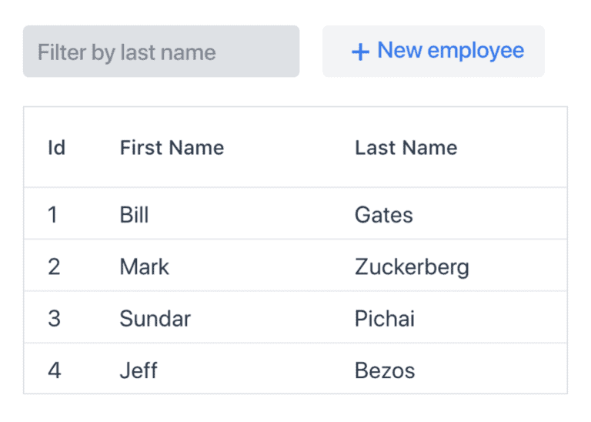Click the New employee button
The width and height of the screenshot is (591, 422).
[433, 52]
